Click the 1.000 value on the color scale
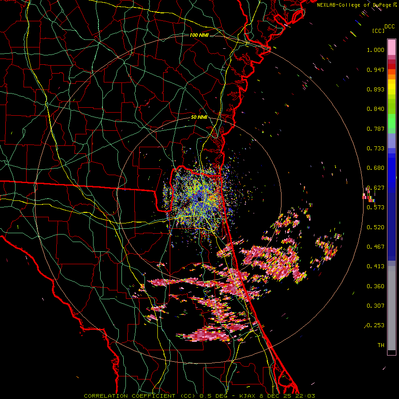This screenshot has height=399, width=399. pos(376,50)
